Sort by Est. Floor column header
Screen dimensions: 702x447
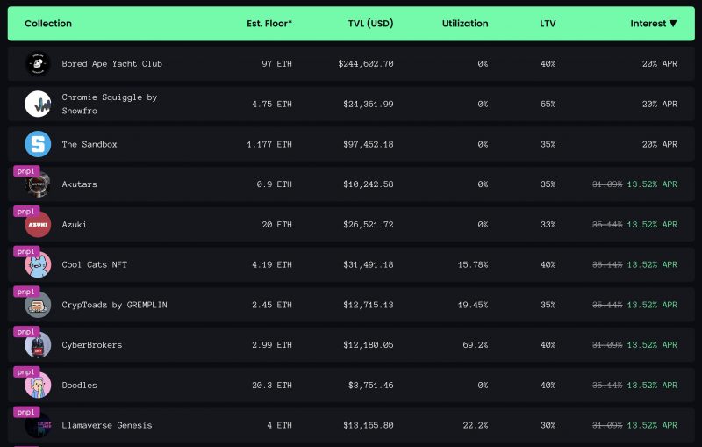pos(269,24)
